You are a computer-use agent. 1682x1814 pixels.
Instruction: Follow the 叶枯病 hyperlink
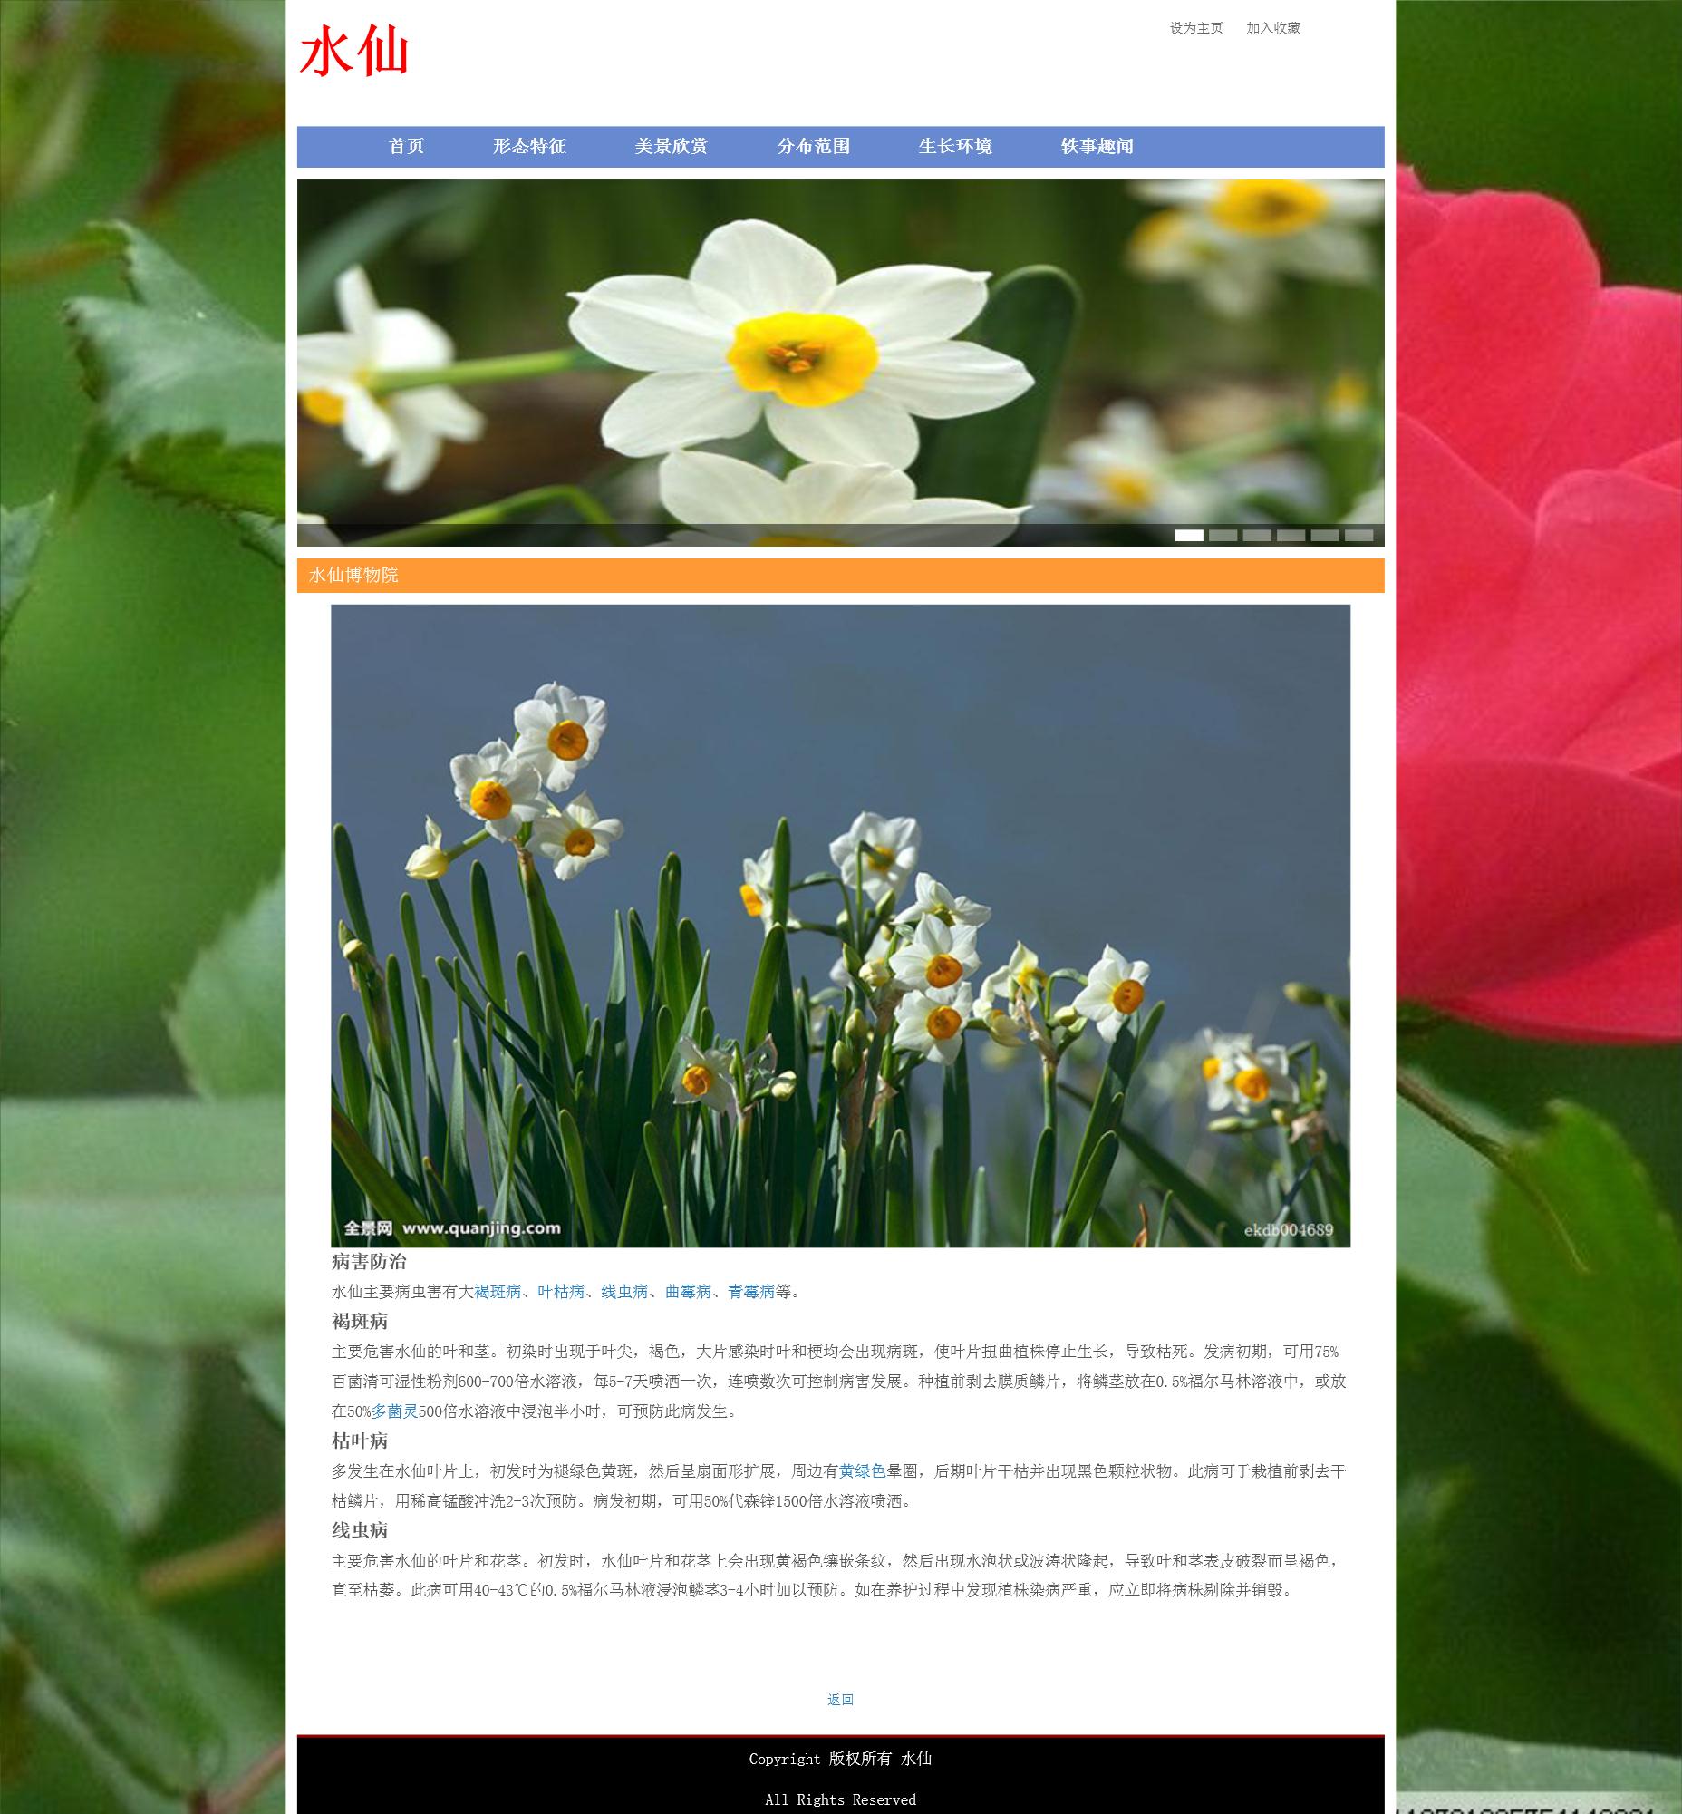pos(561,1291)
